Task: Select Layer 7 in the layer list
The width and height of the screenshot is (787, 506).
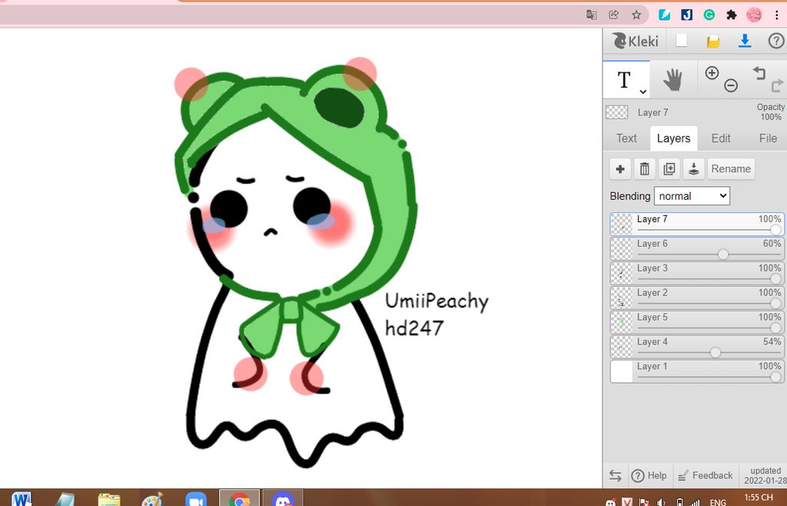Action: (697, 225)
